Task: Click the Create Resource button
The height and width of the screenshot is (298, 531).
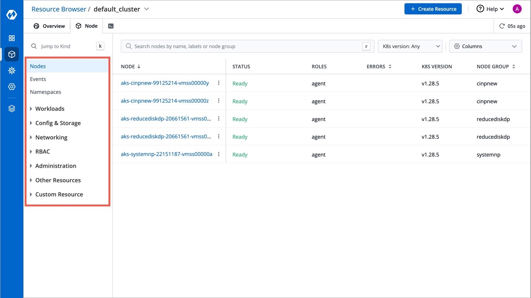Action: (433, 9)
